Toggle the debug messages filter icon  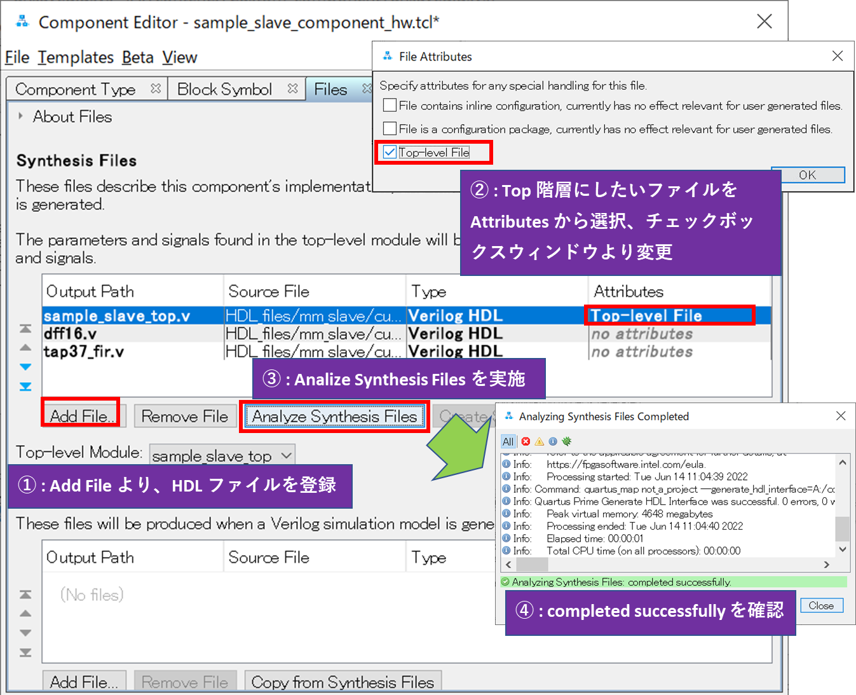[x=567, y=441]
